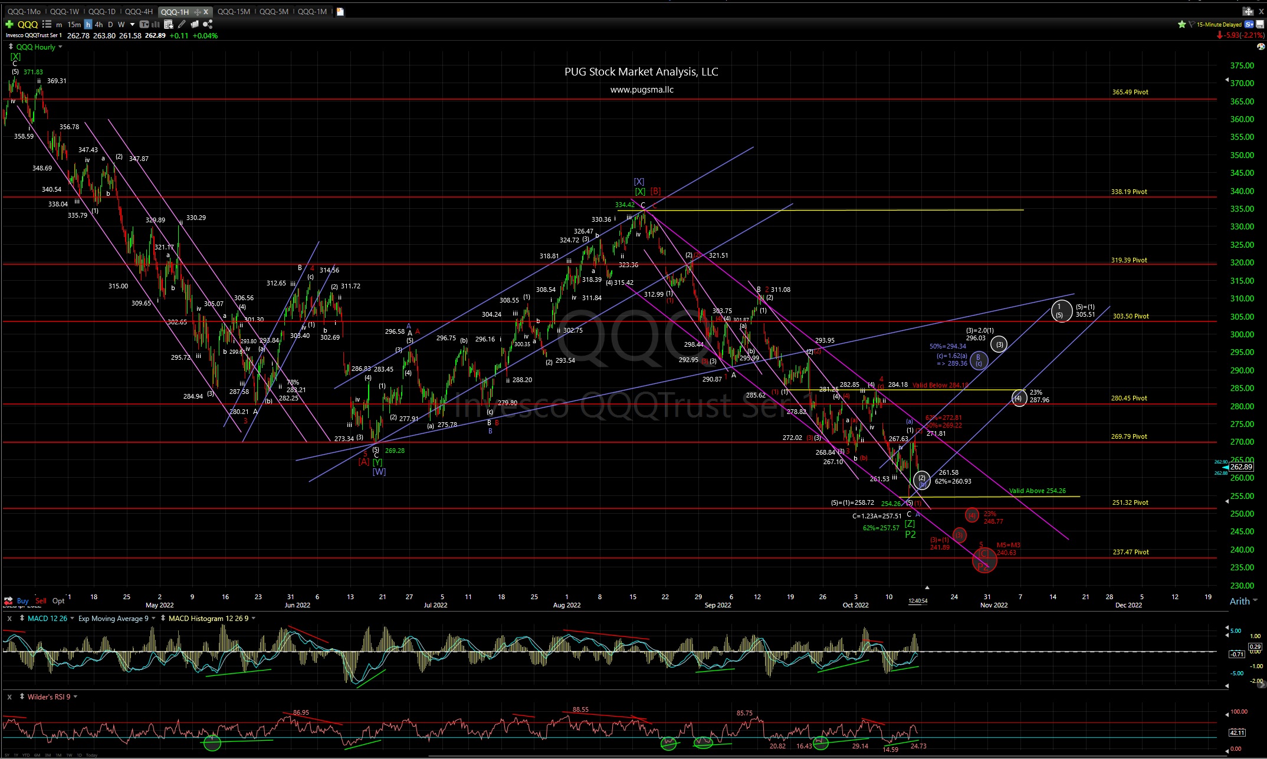This screenshot has width=1267, height=759.
Task: Select the D daily interval toggle
Action: point(110,24)
